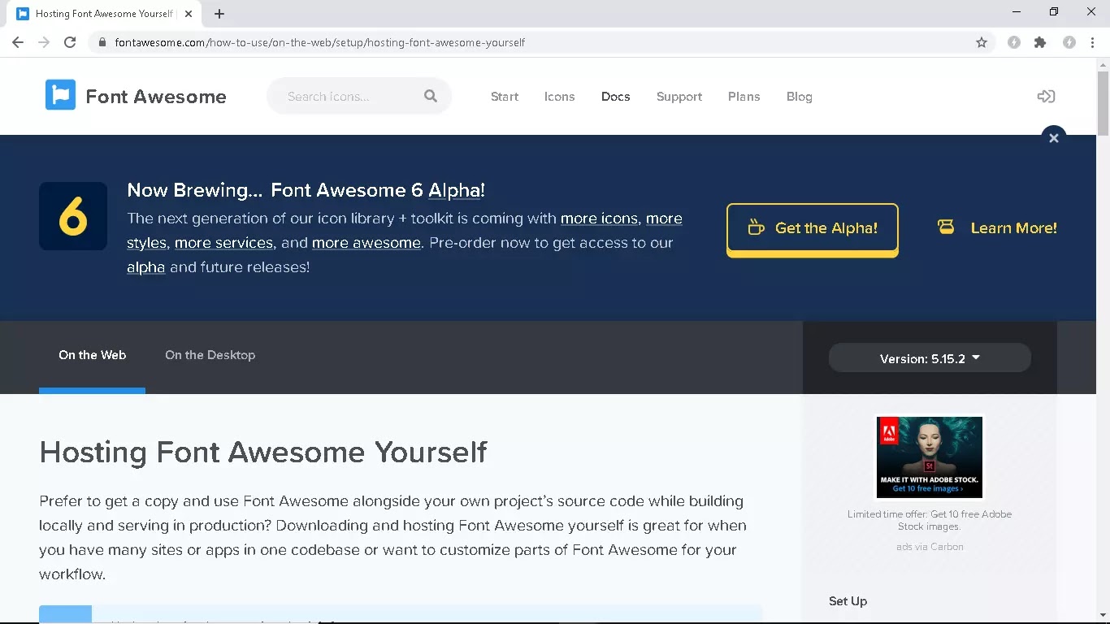Bookmark this page with the star icon
Viewport: 1110px width, 624px height.
pyautogui.click(x=982, y=42)
